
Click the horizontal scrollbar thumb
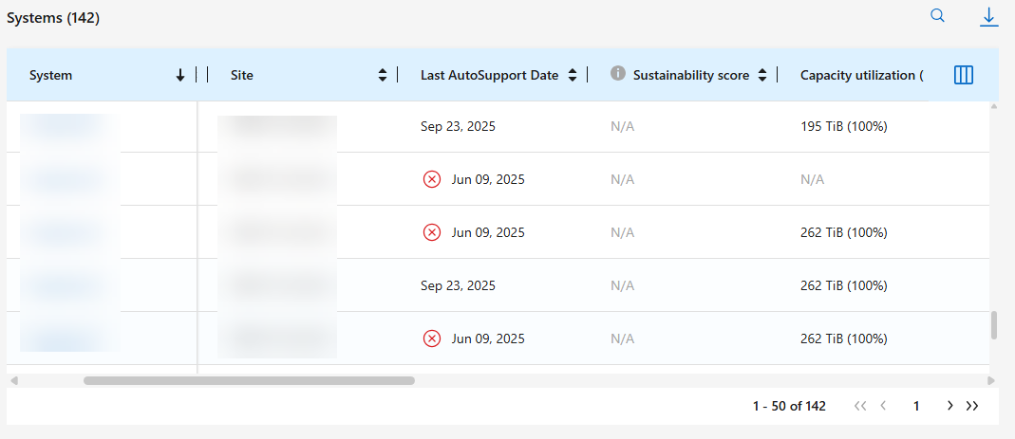(x=249, y=380)
